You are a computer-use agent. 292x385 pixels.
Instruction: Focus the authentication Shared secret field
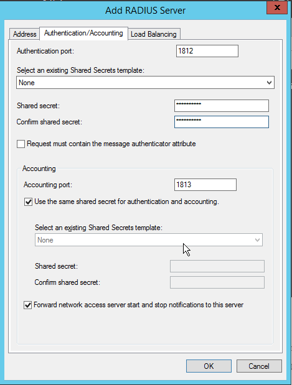[x=222, y=106]
